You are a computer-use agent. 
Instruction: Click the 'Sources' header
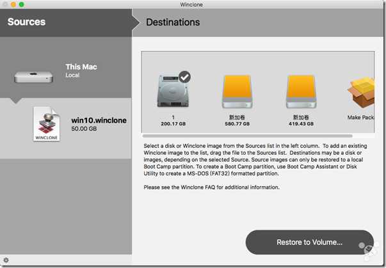click(27, 22)
